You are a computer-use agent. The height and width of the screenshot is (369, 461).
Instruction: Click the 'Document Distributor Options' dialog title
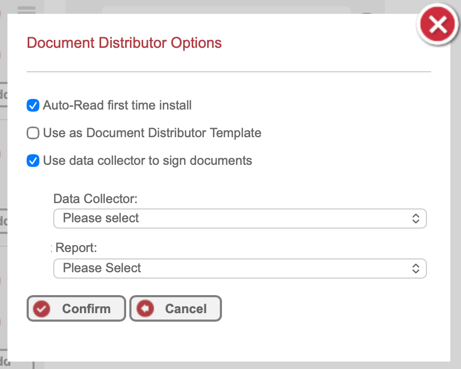[124, 43]
